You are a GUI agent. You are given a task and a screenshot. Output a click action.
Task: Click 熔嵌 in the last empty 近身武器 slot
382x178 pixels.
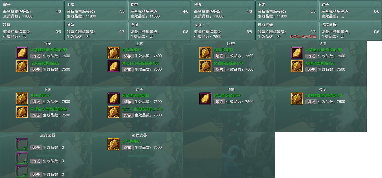pos(36,175)
